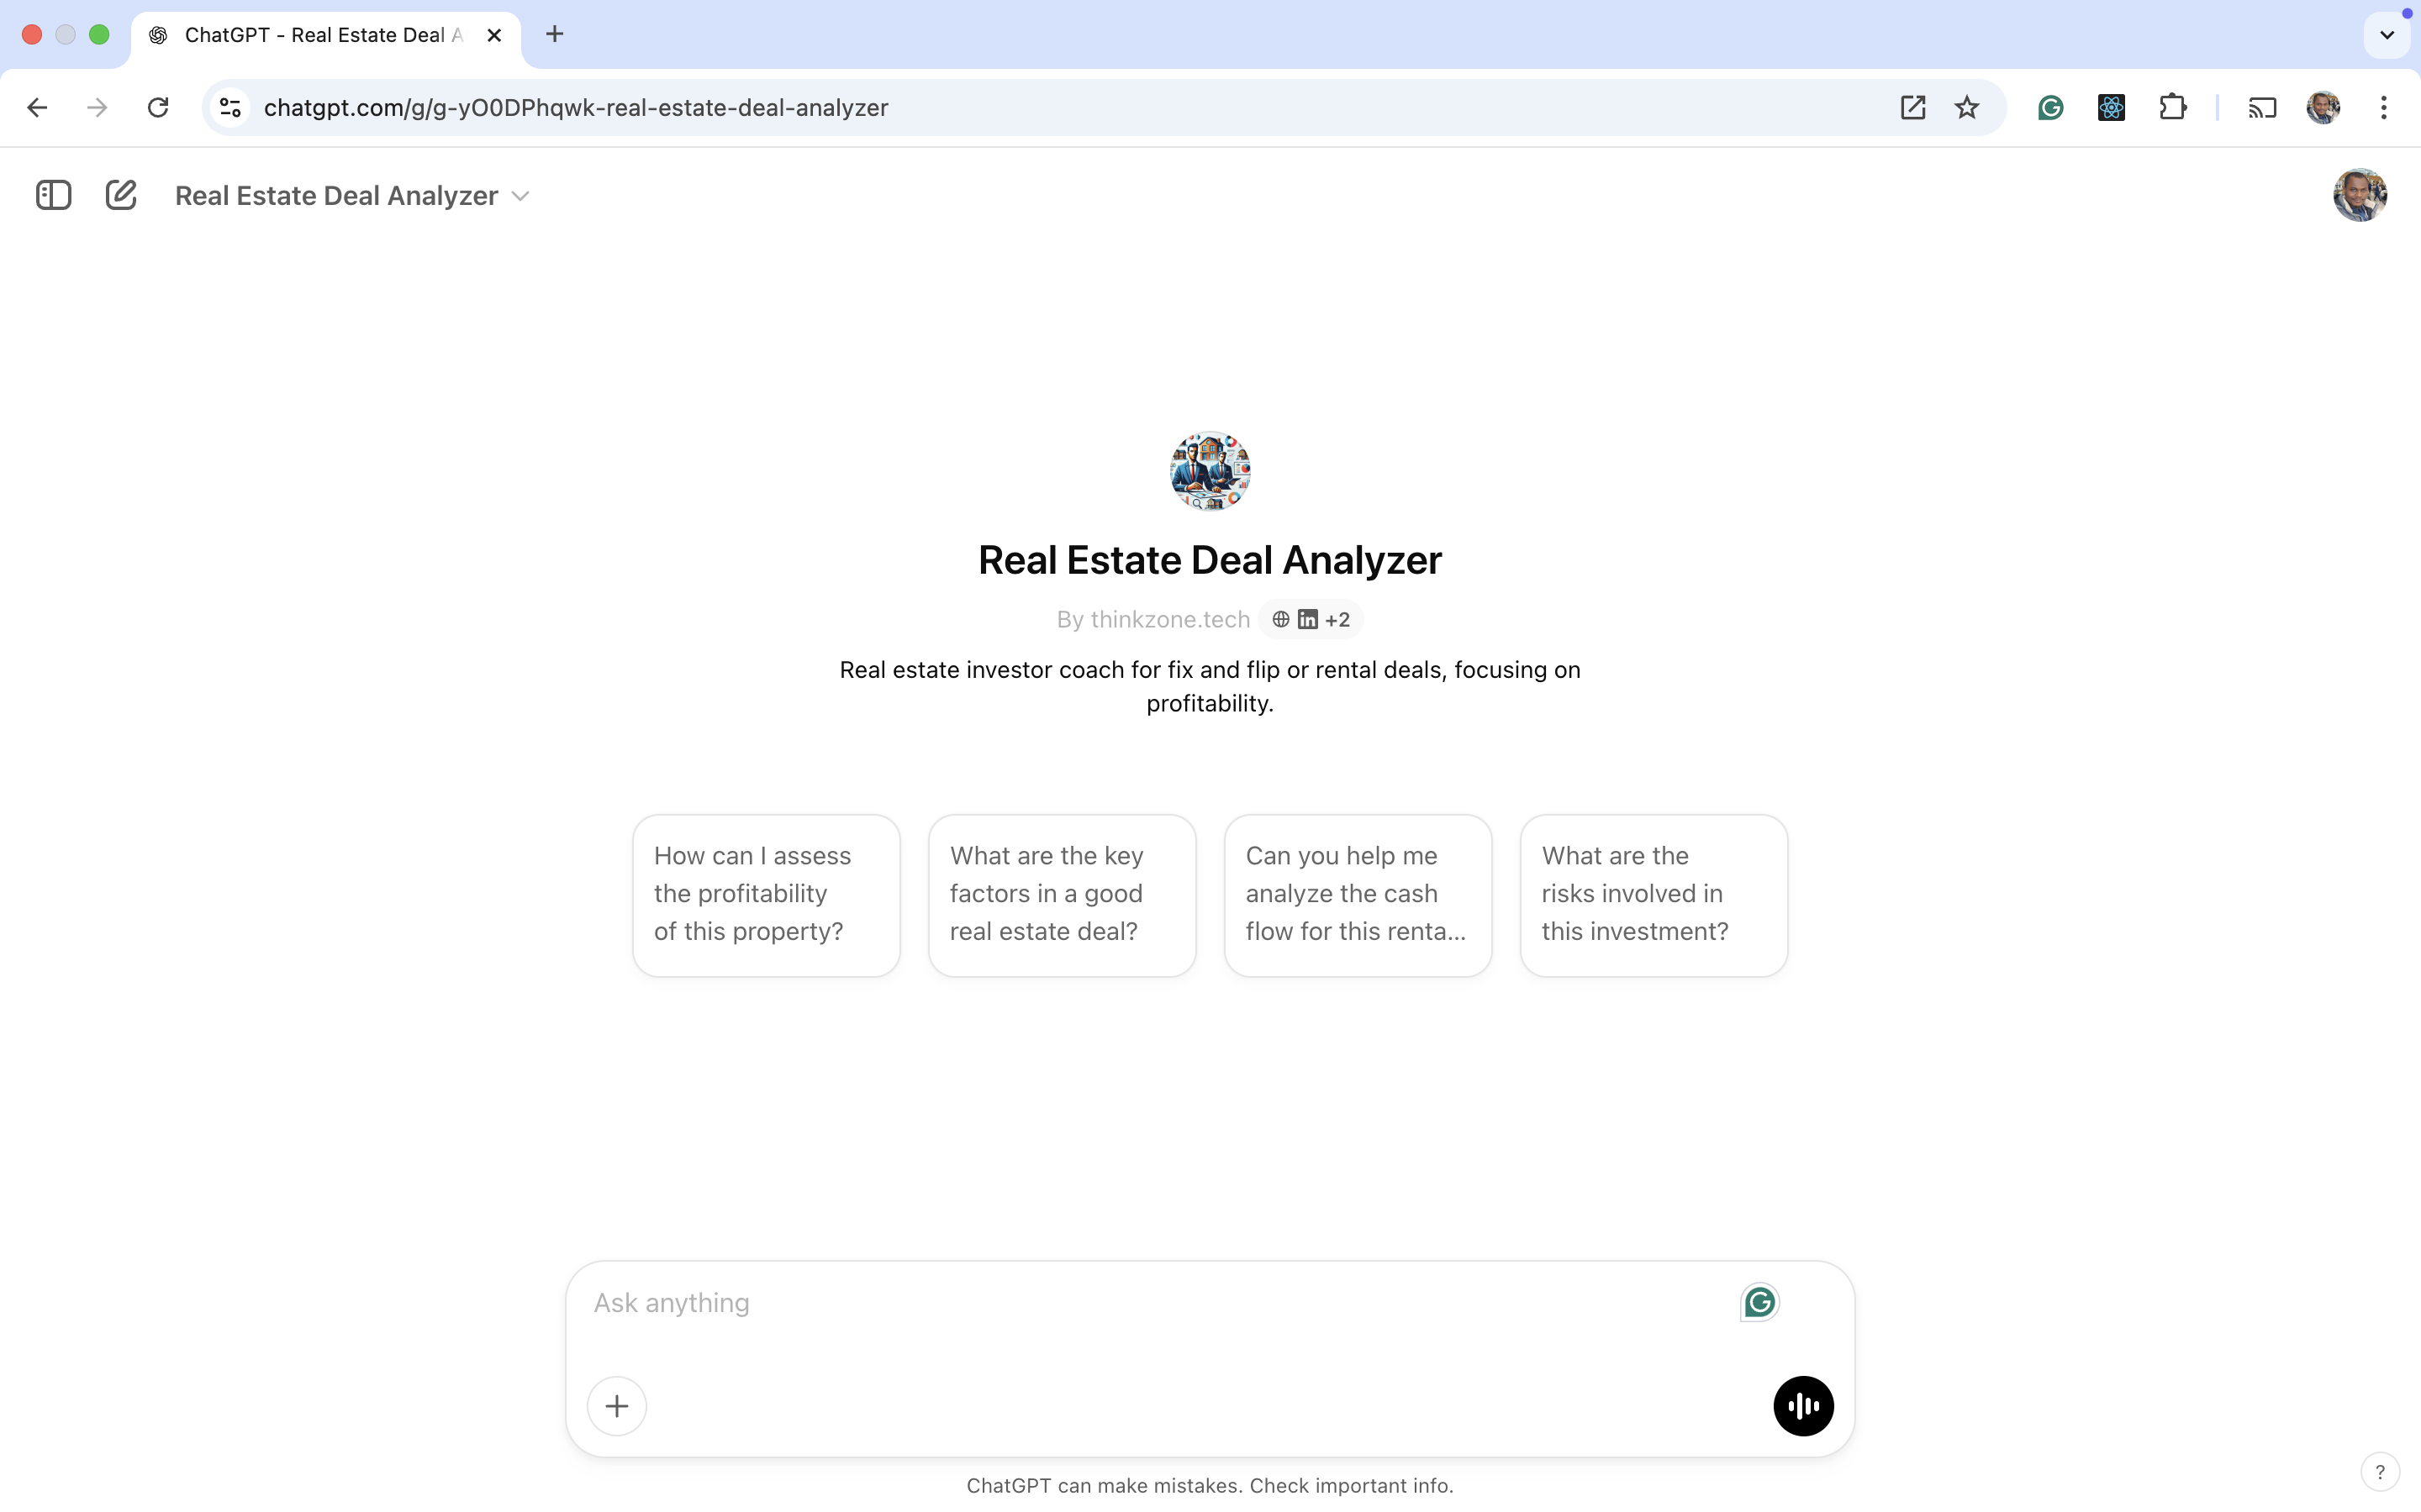The image size is (2421, 1512).
Task: Open the Chrome three-dot menu
Action: pos(2384,107)
